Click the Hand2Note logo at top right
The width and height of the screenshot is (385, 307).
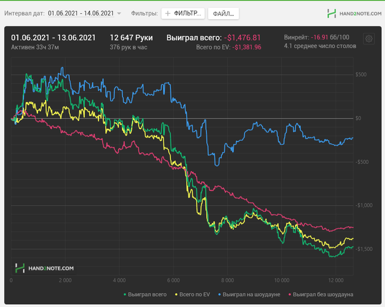(x=354, y=14)
